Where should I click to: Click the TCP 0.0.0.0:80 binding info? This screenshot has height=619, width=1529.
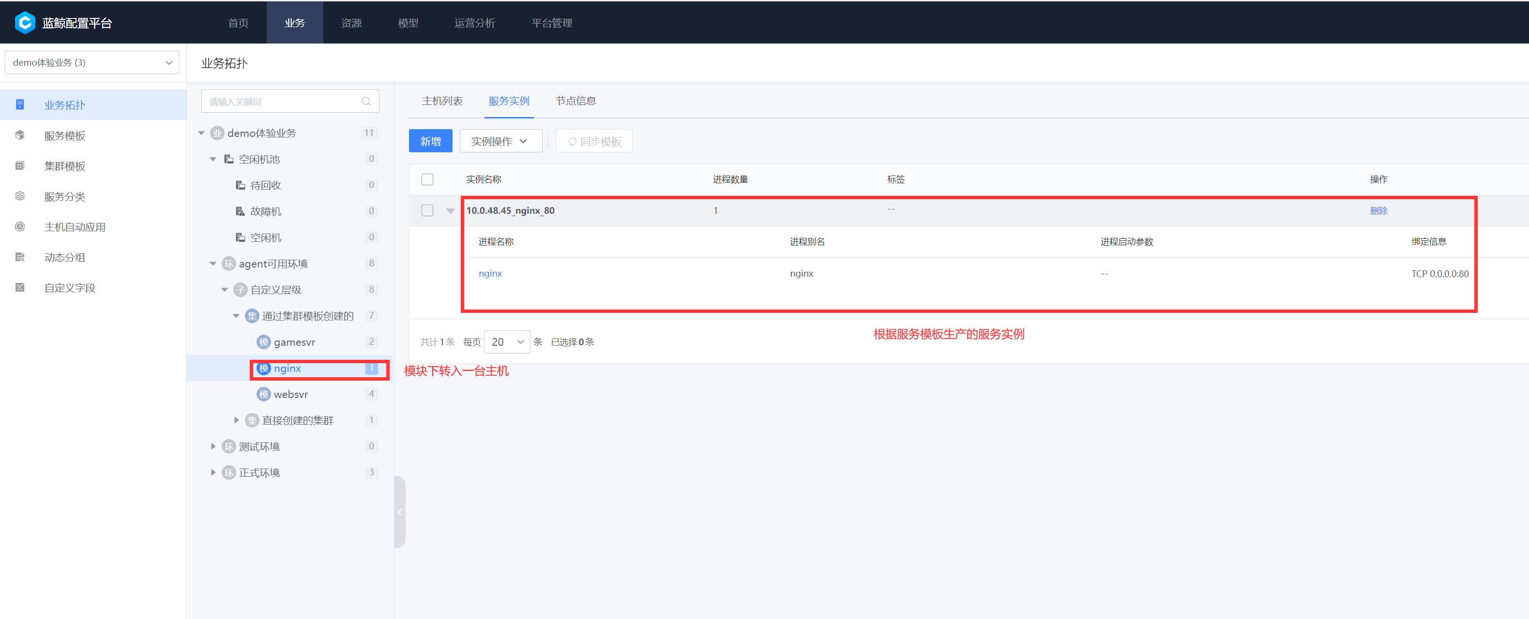(x=1440, y=273)
